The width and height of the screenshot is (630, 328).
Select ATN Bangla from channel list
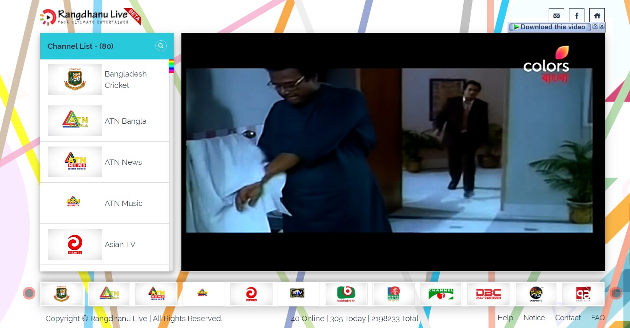[105, 121]
